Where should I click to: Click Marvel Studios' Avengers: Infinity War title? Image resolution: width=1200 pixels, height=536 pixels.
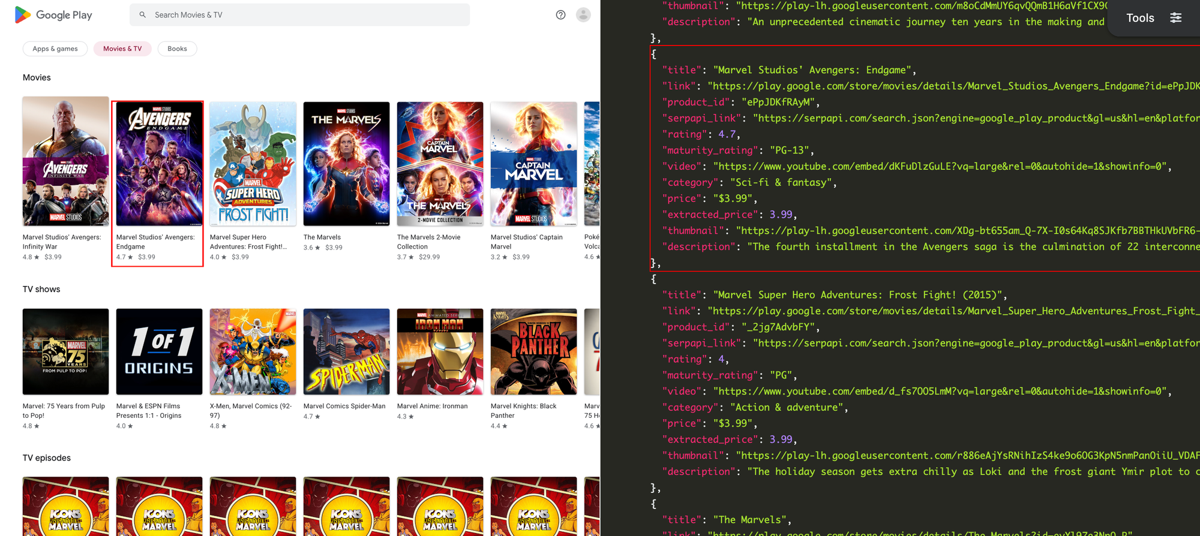point(62,242)
